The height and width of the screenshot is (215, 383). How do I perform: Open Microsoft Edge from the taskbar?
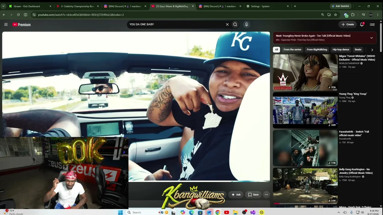191,212
